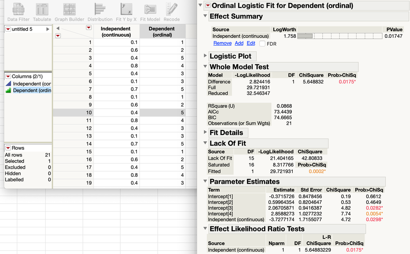410x254 pixels.
Task: Collapse the Parameter Estimates section
Action: click(x=205, y=181)
